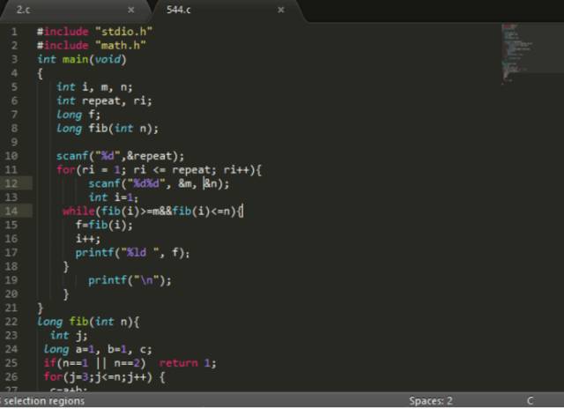Change the C syntax setting in status bar
Screen dimensions: 564x409
click(x=530, y=401)
